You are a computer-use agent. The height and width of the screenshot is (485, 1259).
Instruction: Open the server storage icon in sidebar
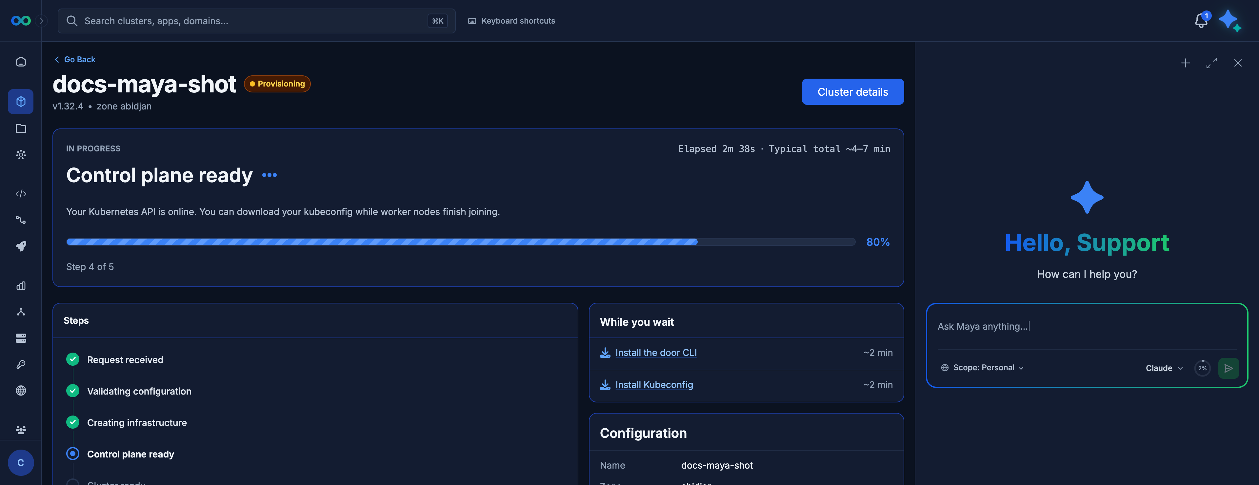pyautogui.click(x=21, y=338)
